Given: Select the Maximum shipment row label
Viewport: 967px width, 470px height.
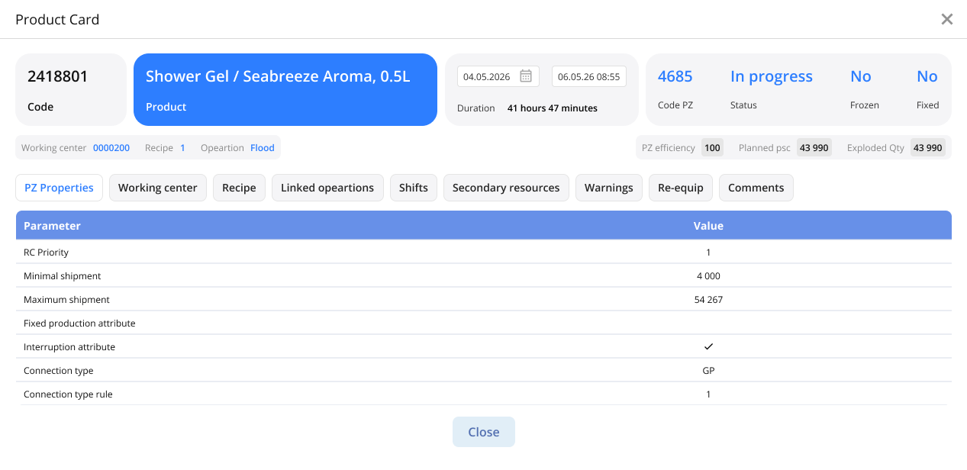Looking at the screenshot, I should tap(67, 300).
